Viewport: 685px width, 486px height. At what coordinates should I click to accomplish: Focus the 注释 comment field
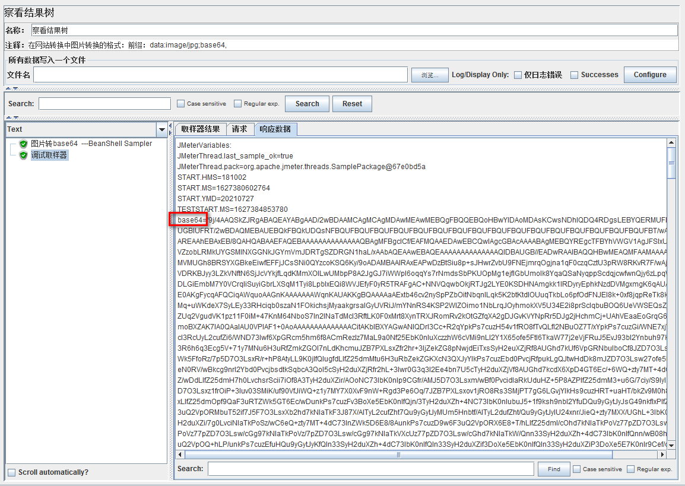pyautogui.click(x=353, y=45)
